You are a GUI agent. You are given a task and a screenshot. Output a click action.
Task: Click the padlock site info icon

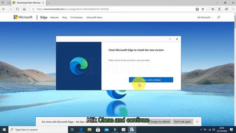(33, 9)
